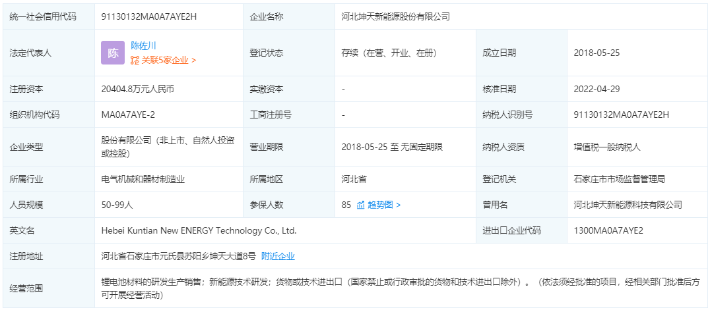Open legal representative 陈佐川 profile link
The image size is (710, 310).
point(143,46)
